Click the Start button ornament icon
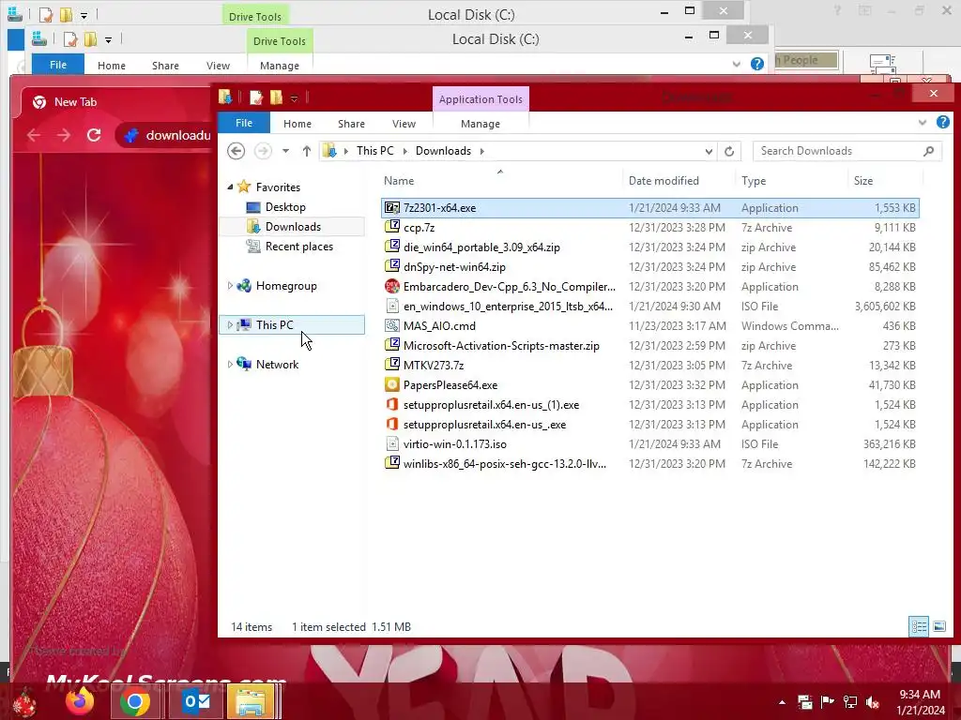The width and height of the screenshot is (961, 720). (x=24, y=703)
